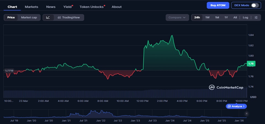265x124 pixels.
Task: Click Jul '19 on history timeline
Action: (x=14, y=121)
